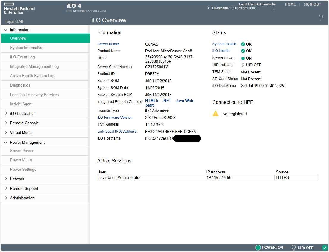The image size is (329, 252).
Task: Expand the Administration section
Action: click(6, 198)
